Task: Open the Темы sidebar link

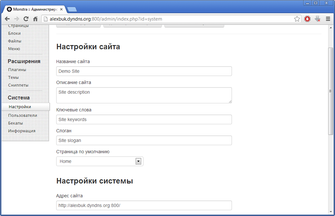Action: tap(14, 77)
